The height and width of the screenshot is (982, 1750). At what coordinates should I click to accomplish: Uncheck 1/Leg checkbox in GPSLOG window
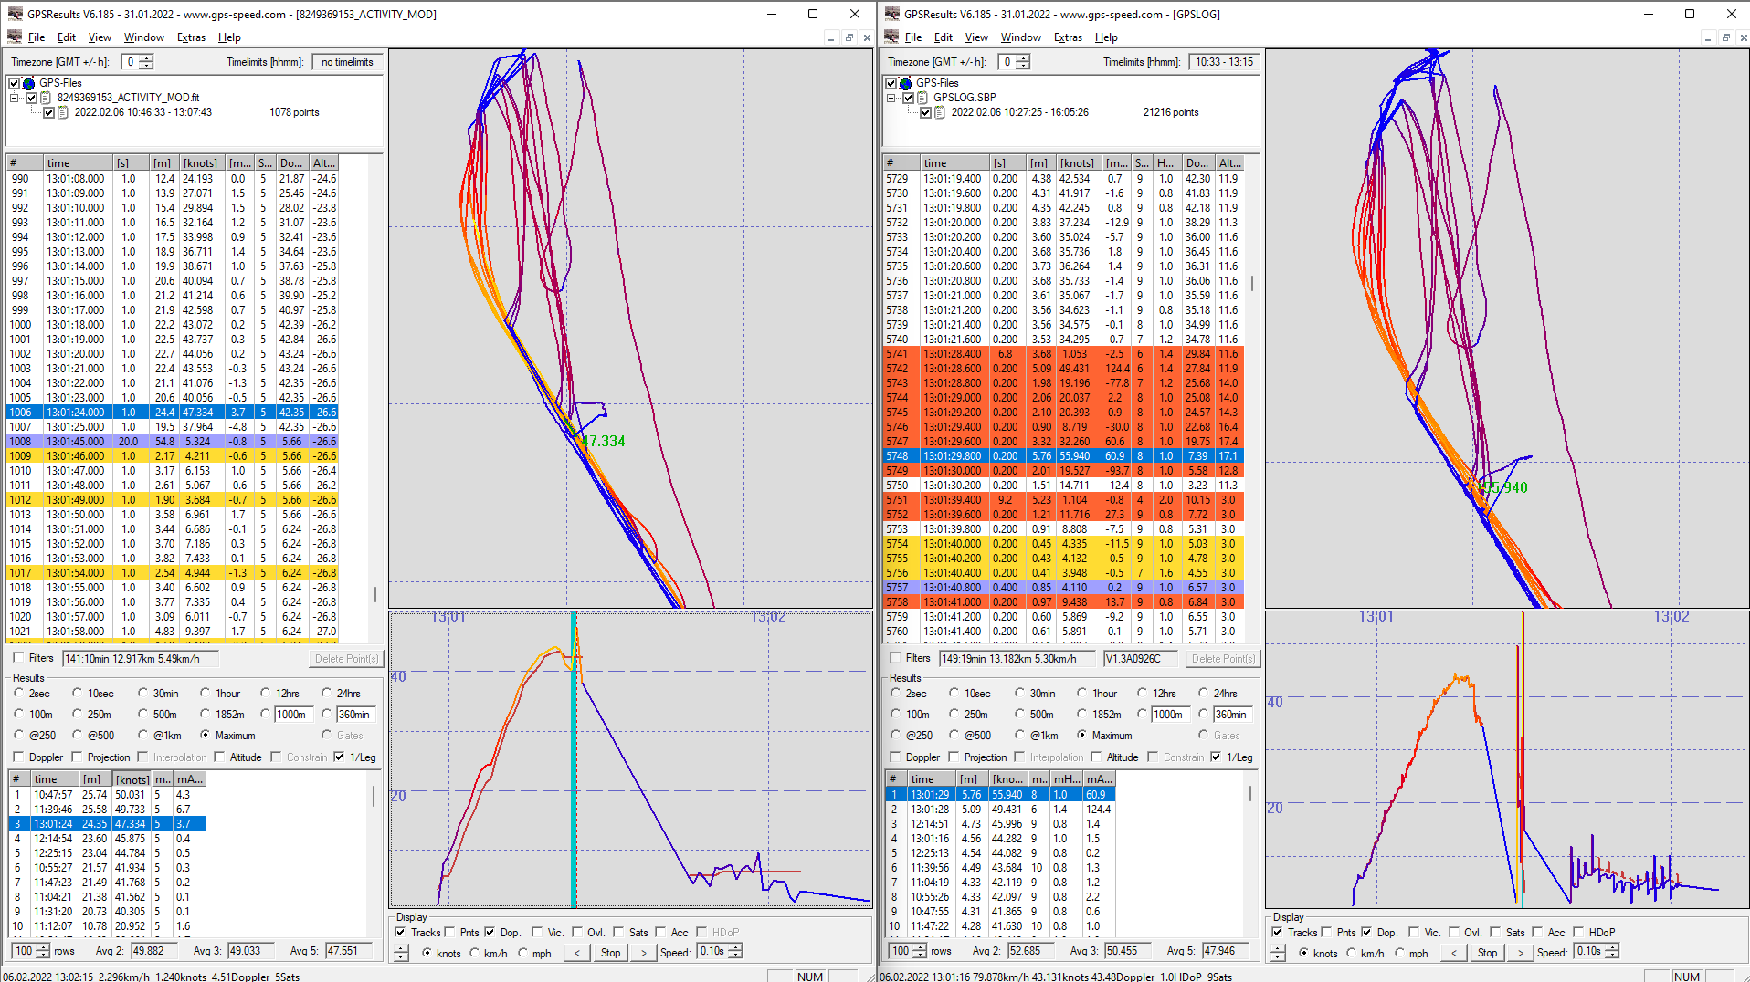(x=1216, y=757)
